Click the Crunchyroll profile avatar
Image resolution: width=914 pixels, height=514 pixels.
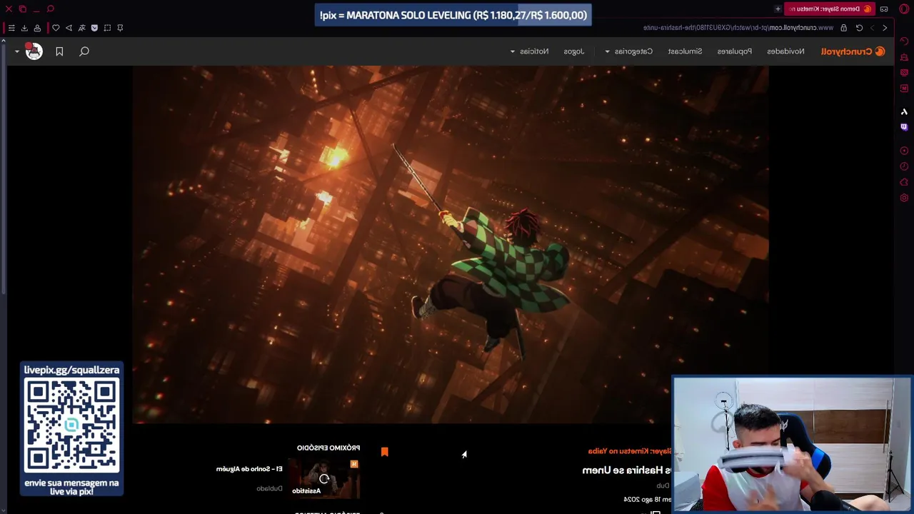(x=34, y=51)
